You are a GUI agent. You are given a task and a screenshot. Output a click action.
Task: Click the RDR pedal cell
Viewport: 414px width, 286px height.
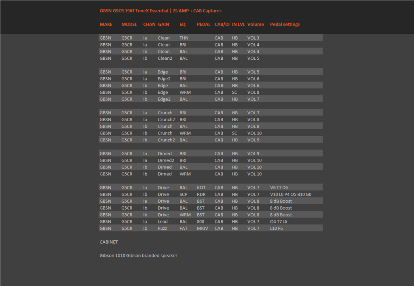[201, 194]
